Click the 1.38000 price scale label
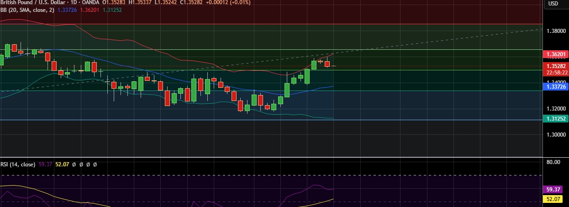Image resolution: width=569 pixels, height=207 pixels. point(556,31)
